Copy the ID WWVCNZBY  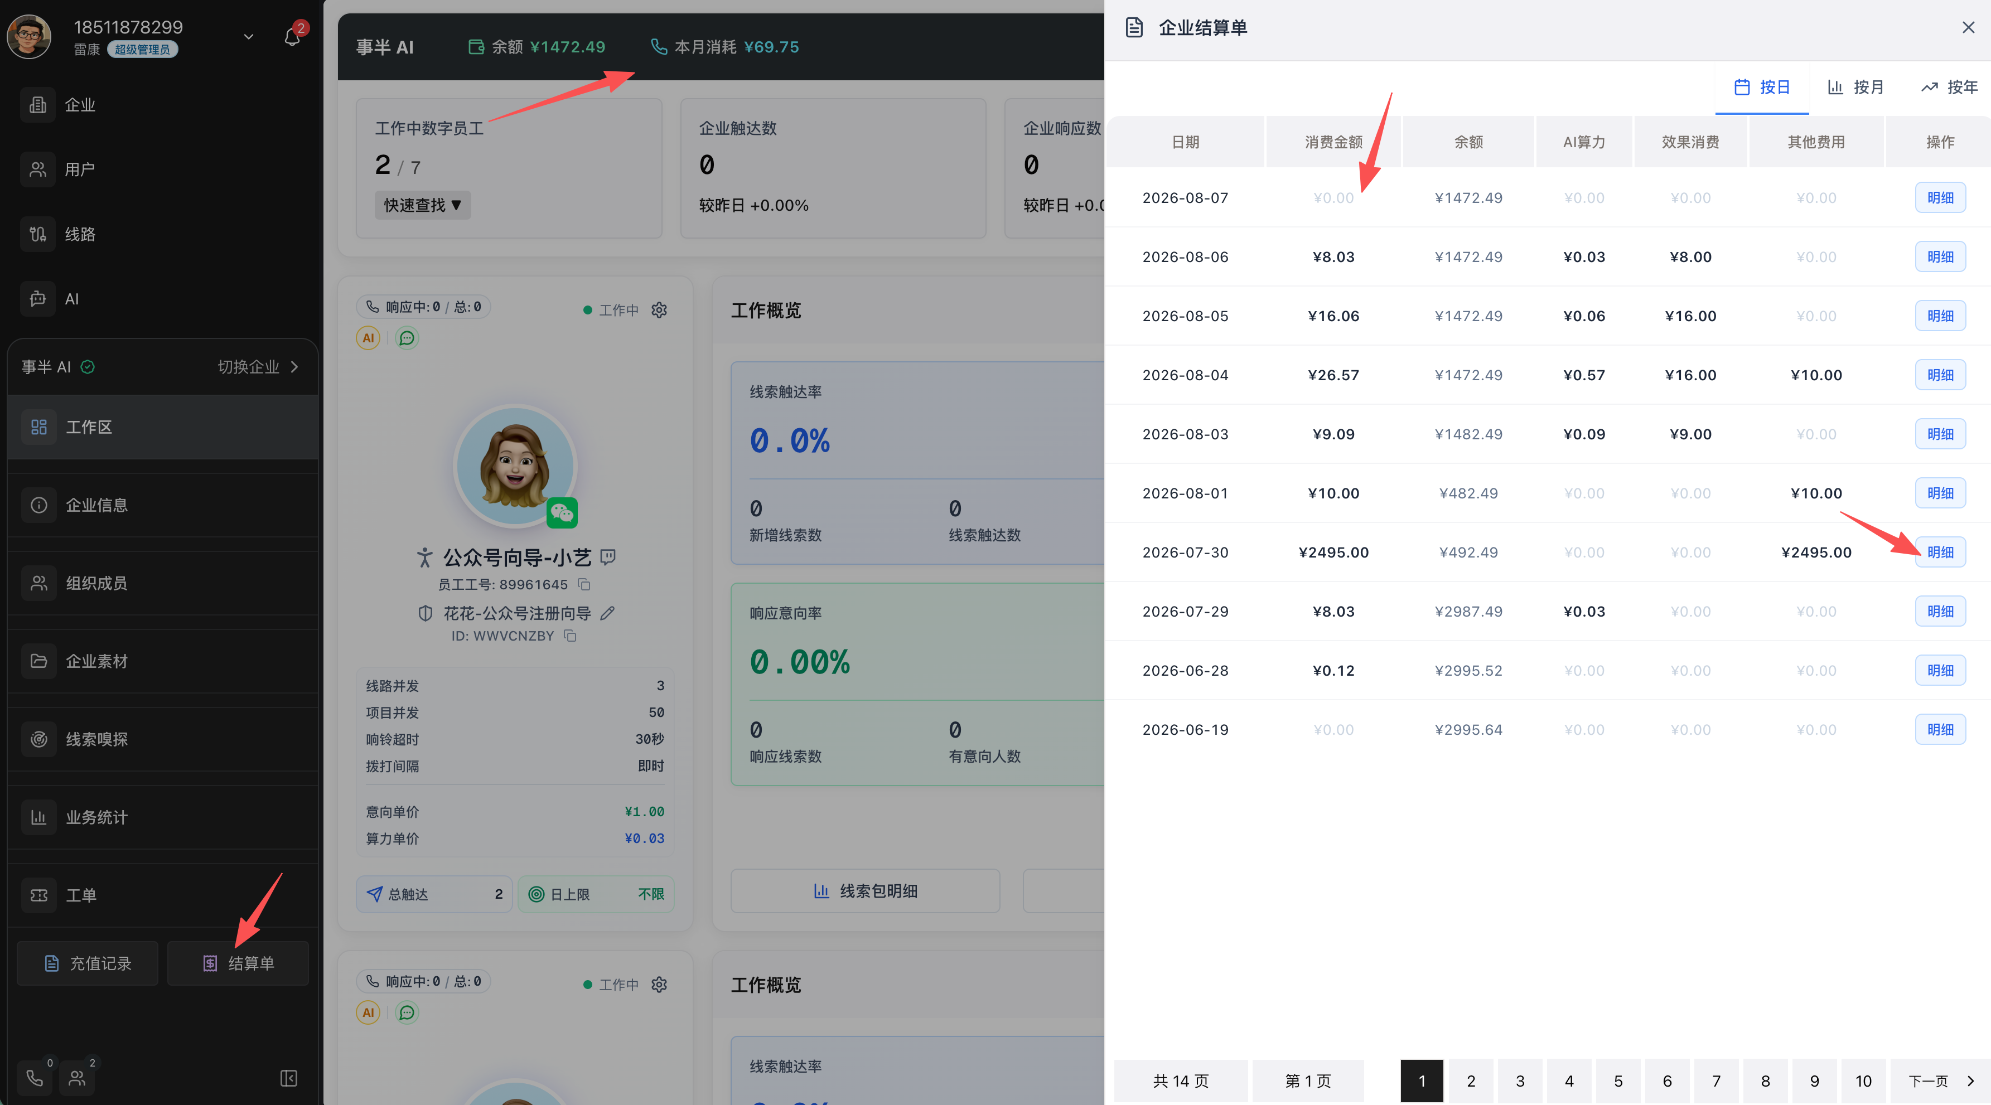pyautogui.click(x=571, y=636)
